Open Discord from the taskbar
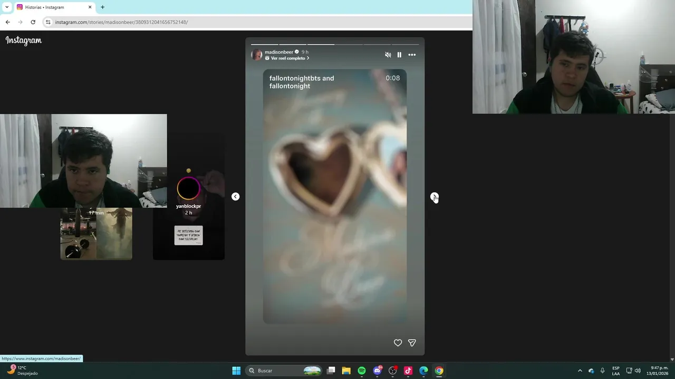 click(377, 371)
